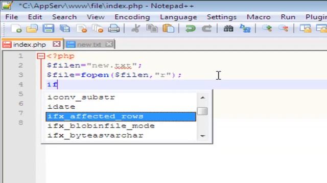327x183 pixels.
Task: Click the Save All toolbar icon
Action: [x=65, y=28]
